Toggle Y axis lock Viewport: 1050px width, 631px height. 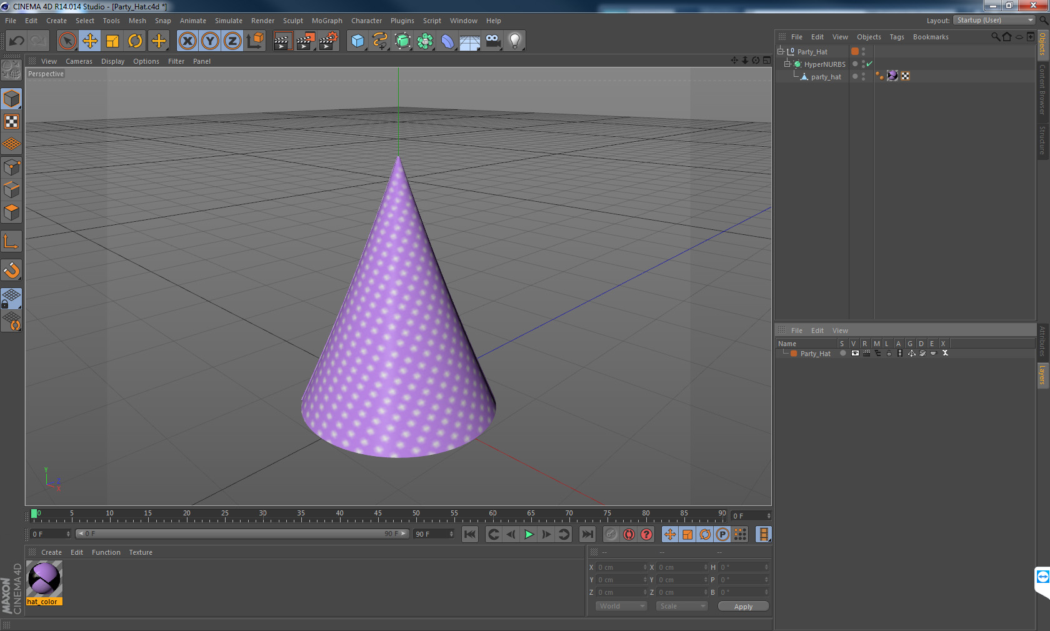(210, 41)
